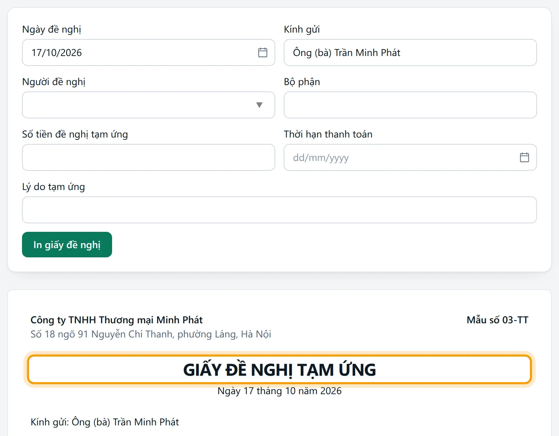Click Ngày 17 tháng 10 năm 2026 text

tap(279, 391)
